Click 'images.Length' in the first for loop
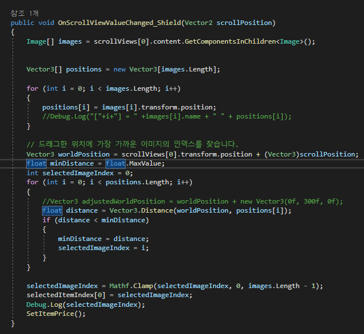Viewport: 364px width, 334px height. click(x=131, y=88)
